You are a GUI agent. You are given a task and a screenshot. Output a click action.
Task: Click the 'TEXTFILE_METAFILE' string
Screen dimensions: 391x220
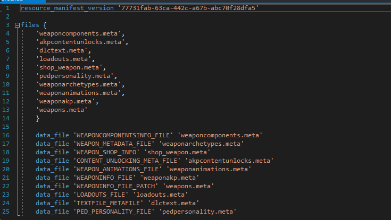coord(108,203)
